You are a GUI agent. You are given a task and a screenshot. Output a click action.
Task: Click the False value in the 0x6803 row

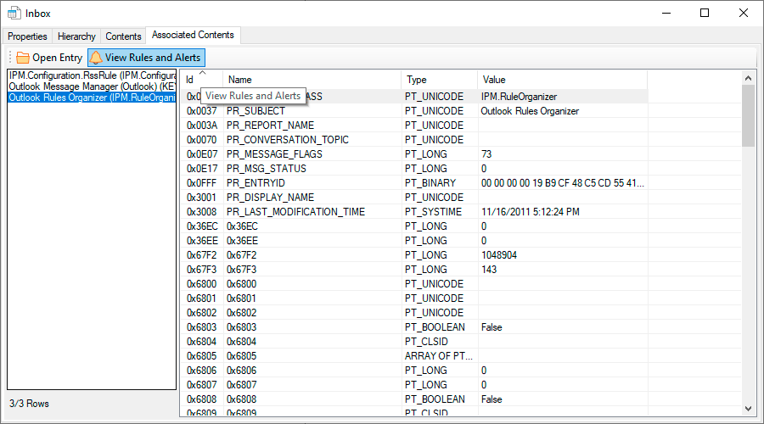tap(492, 327)
